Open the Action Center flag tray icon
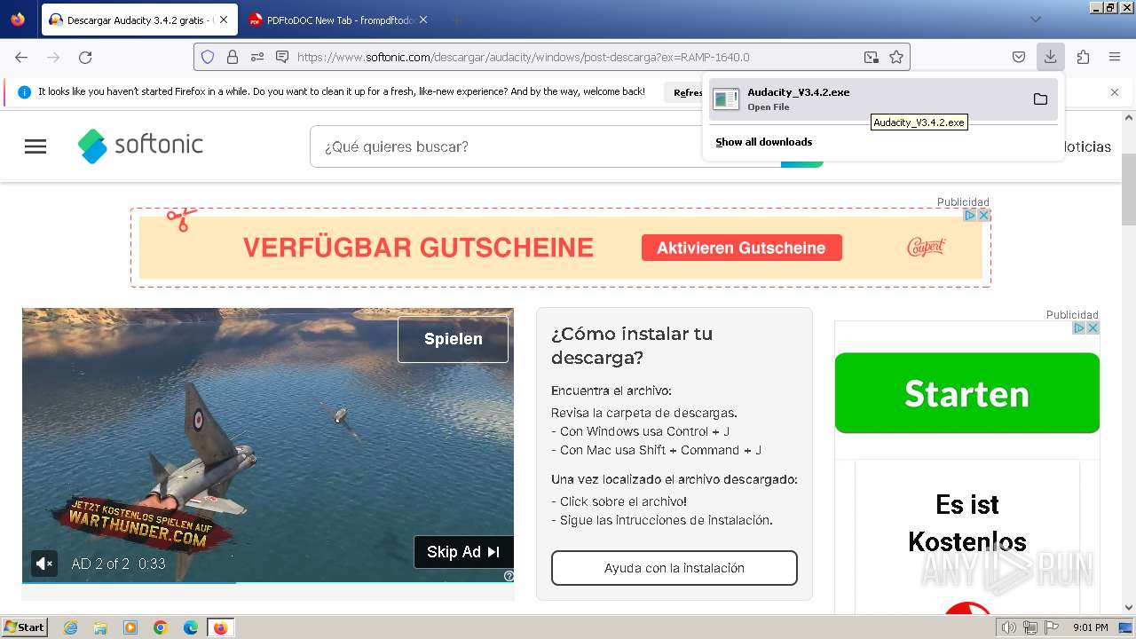Viewport: 1136px width, 639px height. click(x=1051, y=627)
